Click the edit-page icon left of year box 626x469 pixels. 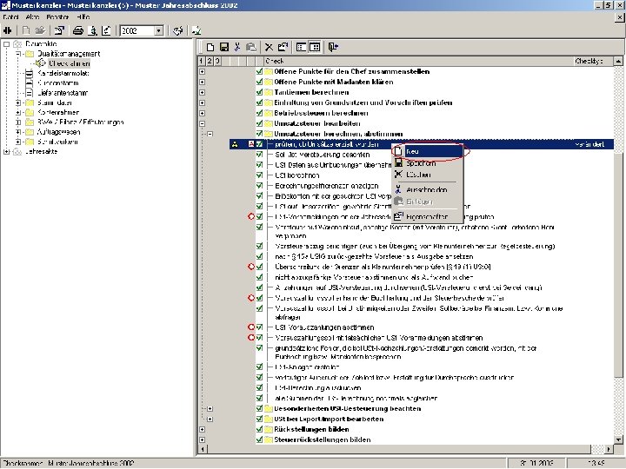(x=106, y=30)
